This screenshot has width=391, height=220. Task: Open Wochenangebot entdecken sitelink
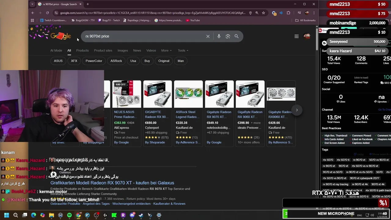point(131,204)
